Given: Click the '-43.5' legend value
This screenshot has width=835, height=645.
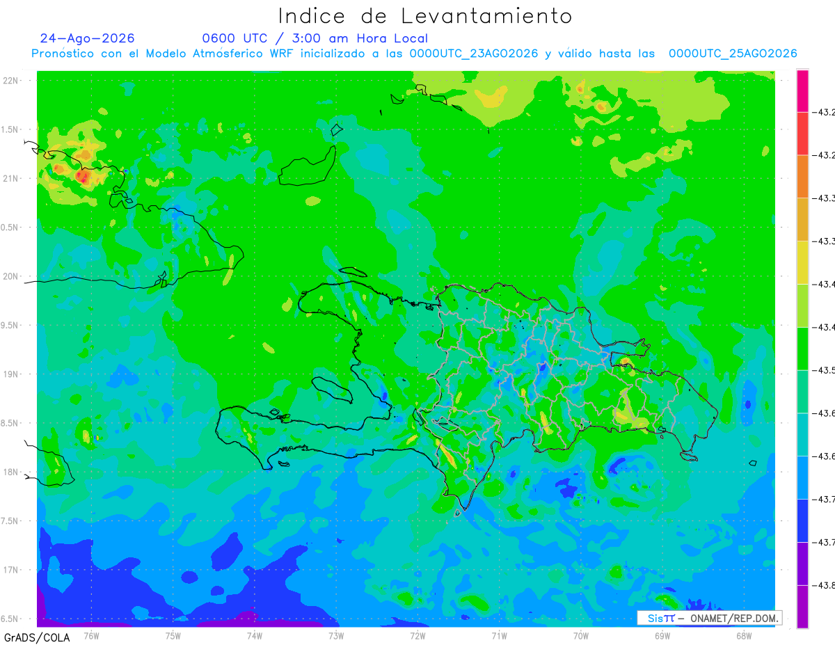Looking at the screenshot, I should pyautogui.click(x=825, y=370).
